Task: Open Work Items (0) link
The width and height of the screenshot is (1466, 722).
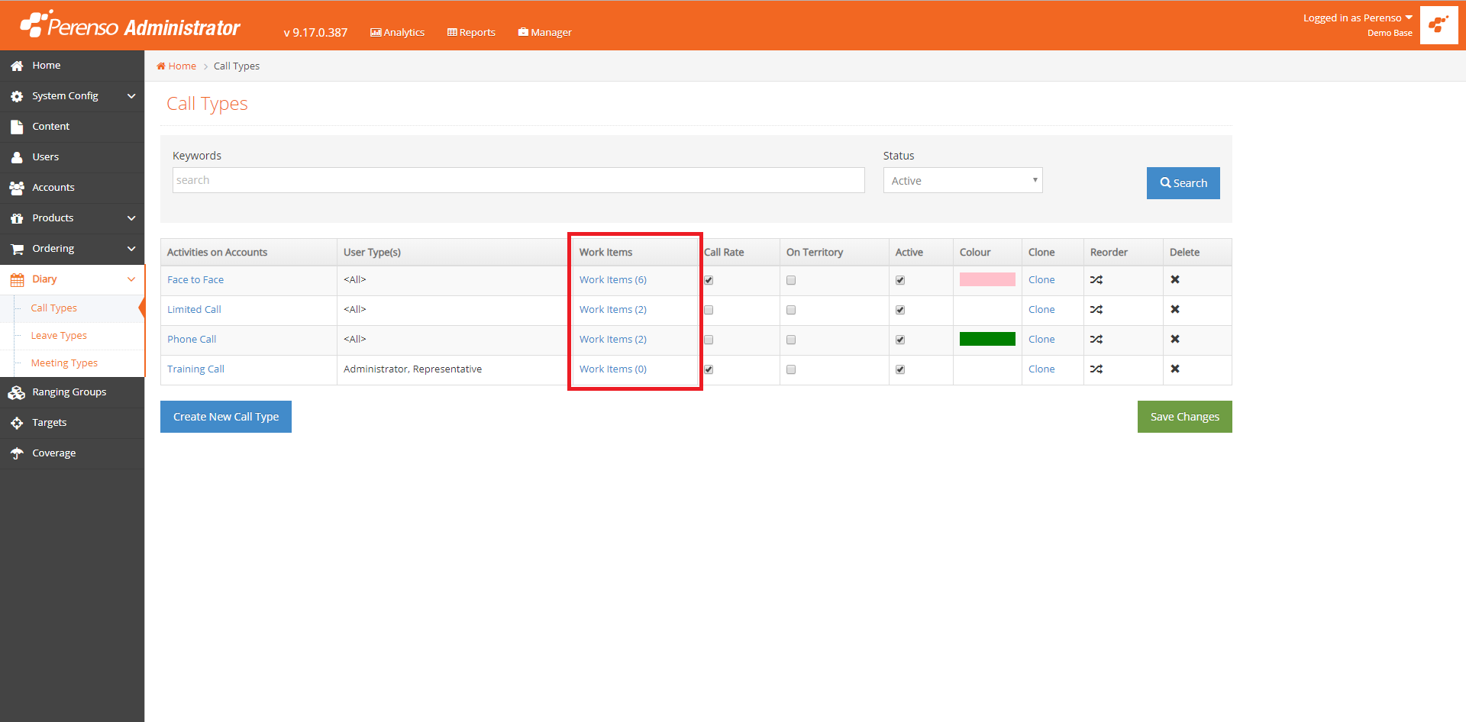Action: pos(613,369)
